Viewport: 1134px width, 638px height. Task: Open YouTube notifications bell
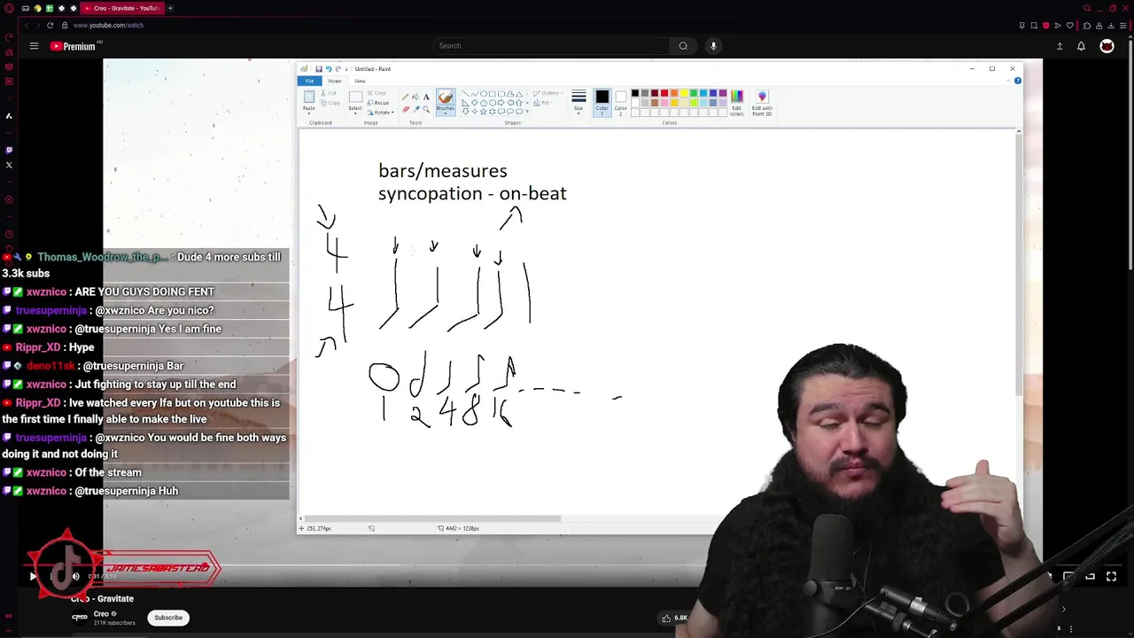[1081, 46]
